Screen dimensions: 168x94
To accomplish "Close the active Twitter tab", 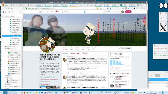I will [x=76, y=5].
